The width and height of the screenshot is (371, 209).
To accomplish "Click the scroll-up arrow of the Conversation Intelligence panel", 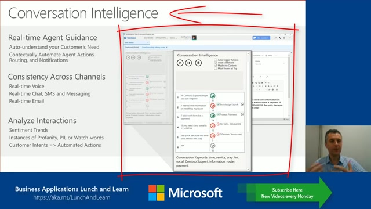I will [x=248, y=53].
